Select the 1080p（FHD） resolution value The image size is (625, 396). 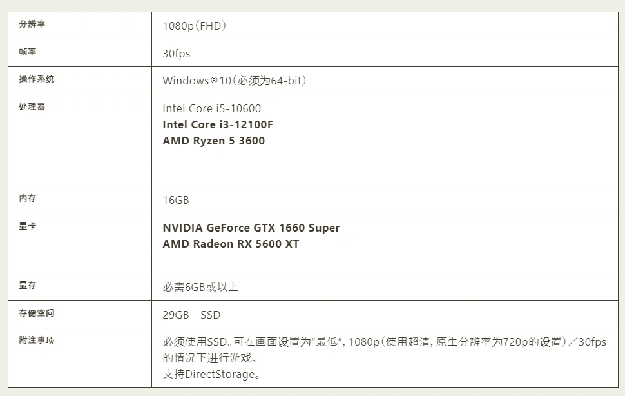point(195,26)
